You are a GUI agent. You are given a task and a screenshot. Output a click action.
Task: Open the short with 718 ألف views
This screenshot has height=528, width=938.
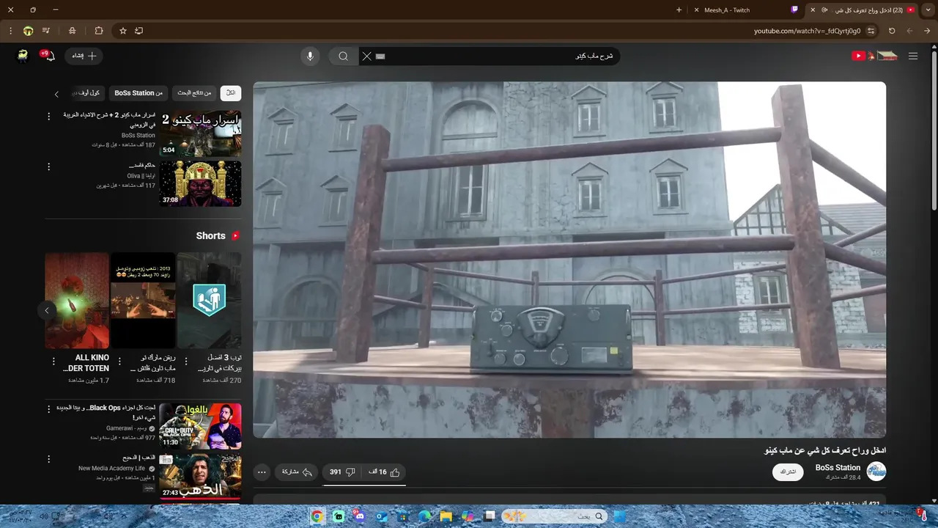click(x=143, y=301)
